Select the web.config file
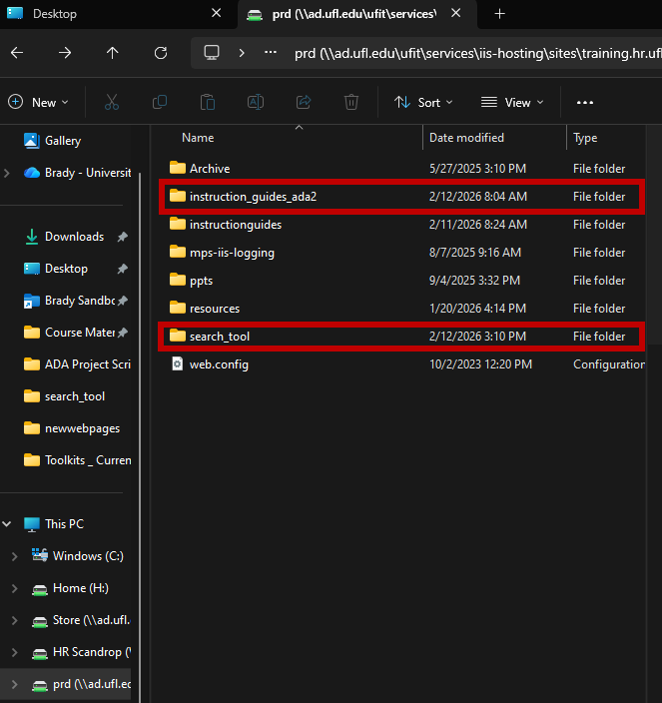662x703 pixels. (402, 364)
